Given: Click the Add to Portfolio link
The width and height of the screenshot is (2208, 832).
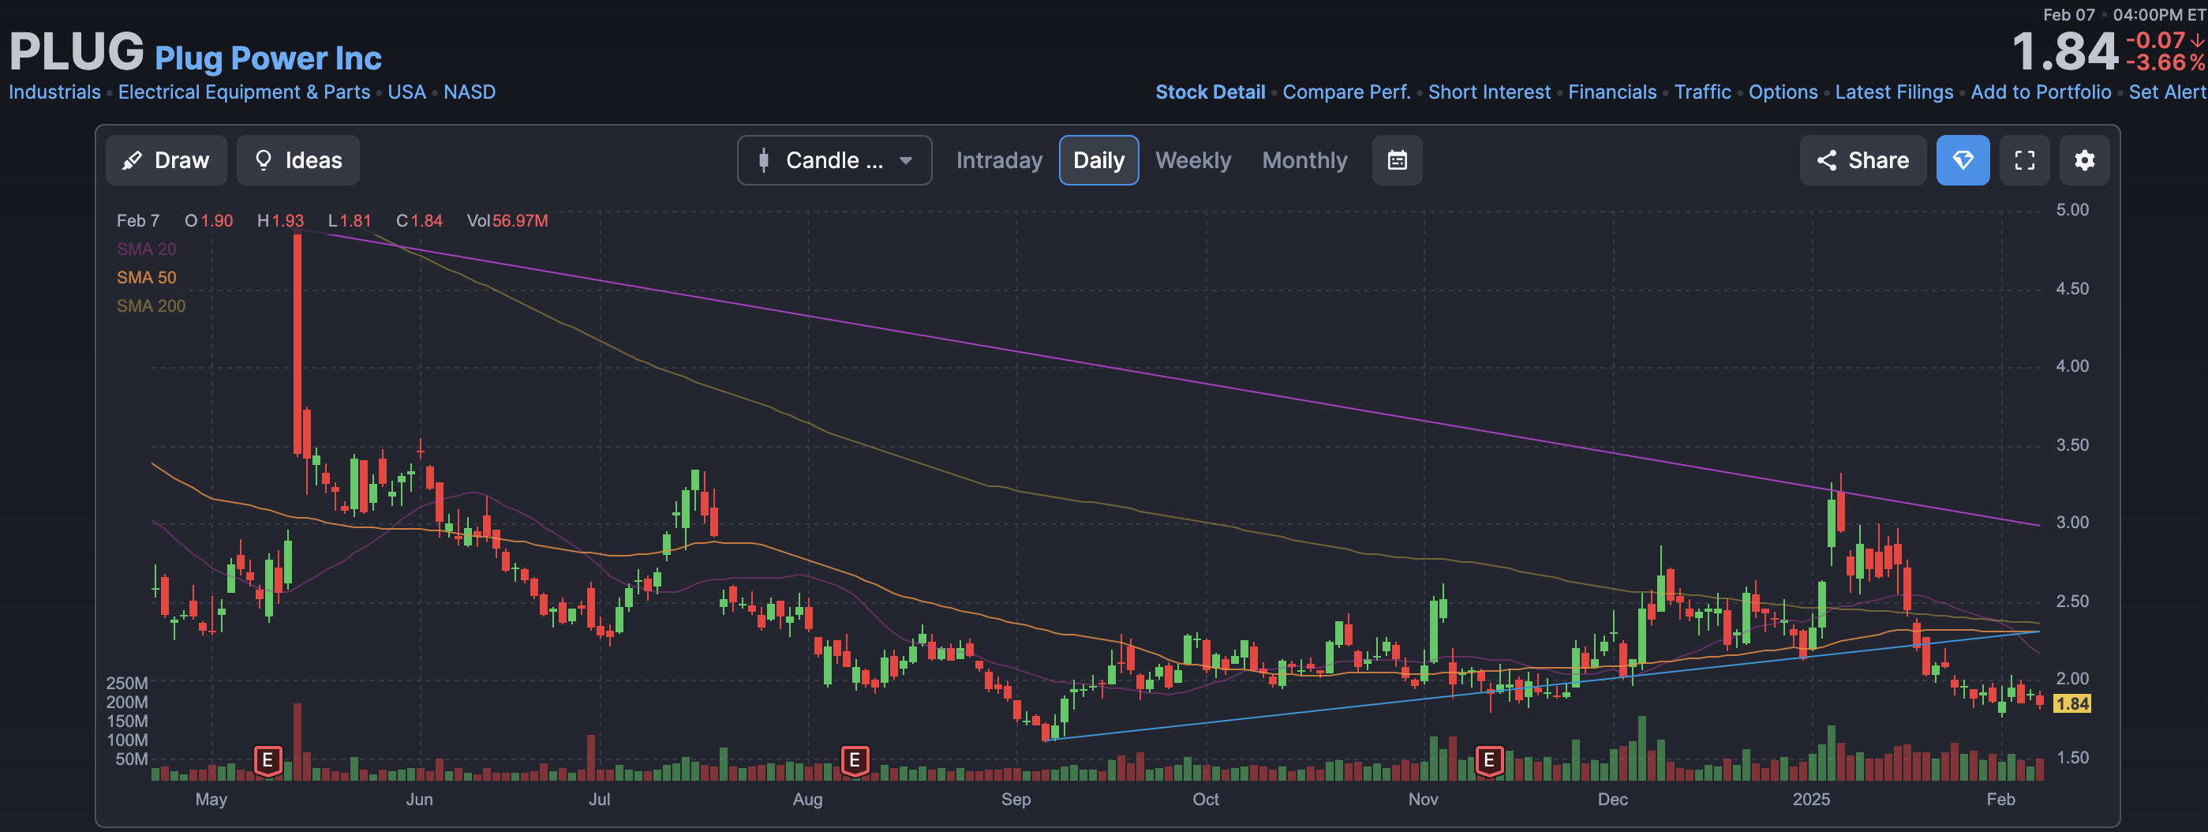Looking at the screenshot, I should 2040,92.
